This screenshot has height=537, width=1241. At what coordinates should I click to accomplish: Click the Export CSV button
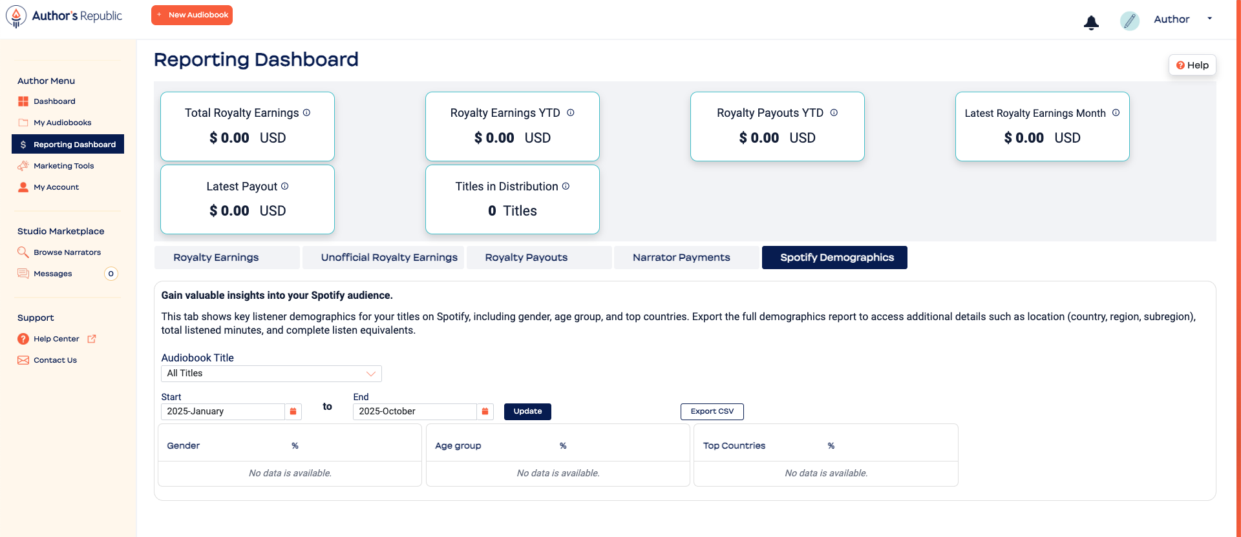point(712,412)
